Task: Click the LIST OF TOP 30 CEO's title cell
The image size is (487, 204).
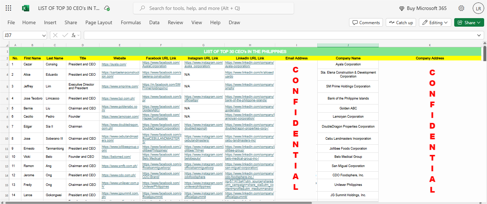Action: coord(245,52)
